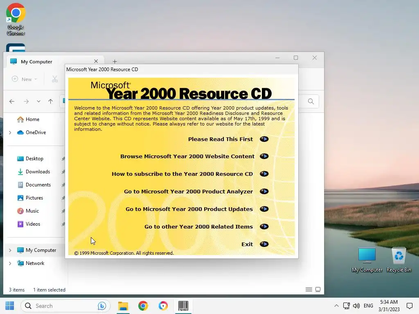Open Google Chrome desktop shortcut

[16, 19]
